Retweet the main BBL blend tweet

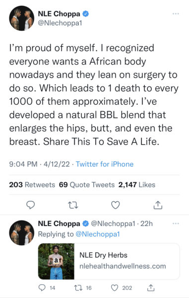point(73,205)
